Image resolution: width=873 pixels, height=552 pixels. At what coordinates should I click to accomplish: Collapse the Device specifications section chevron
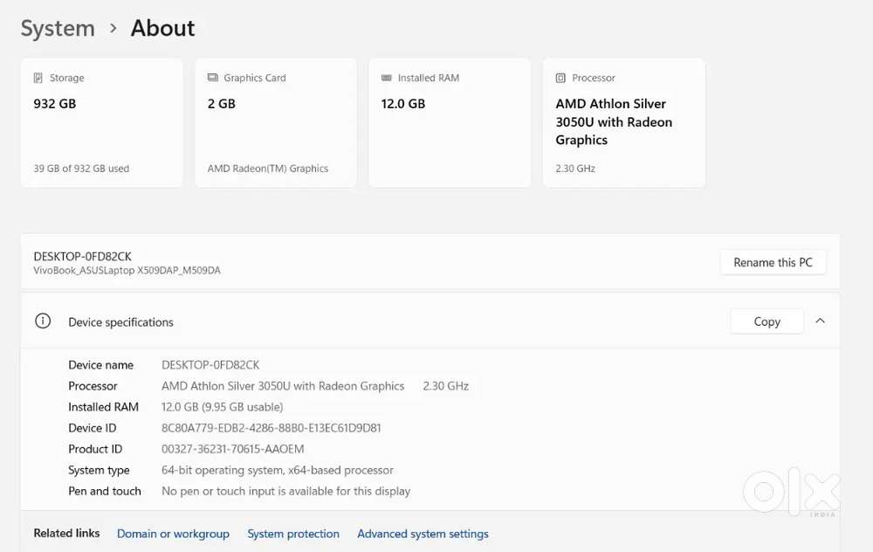(x=820, y=321)
